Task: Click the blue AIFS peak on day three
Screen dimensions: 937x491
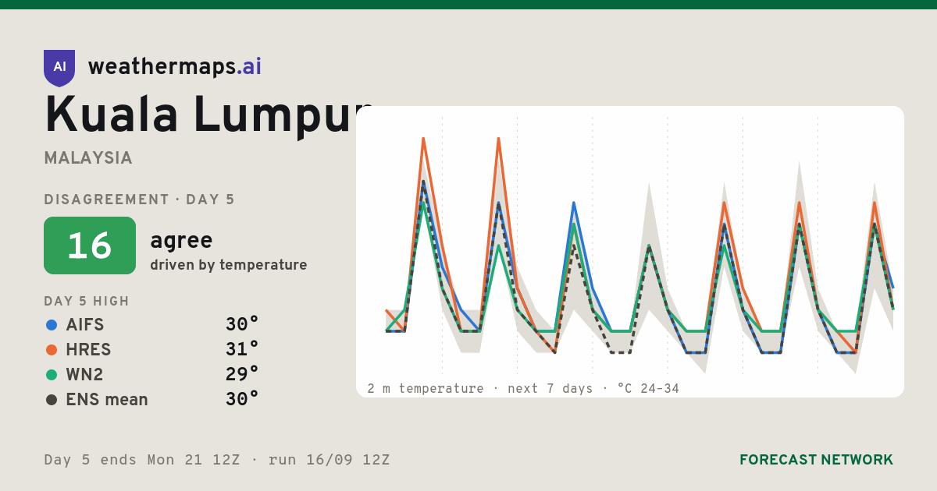Action: (574, 203)
